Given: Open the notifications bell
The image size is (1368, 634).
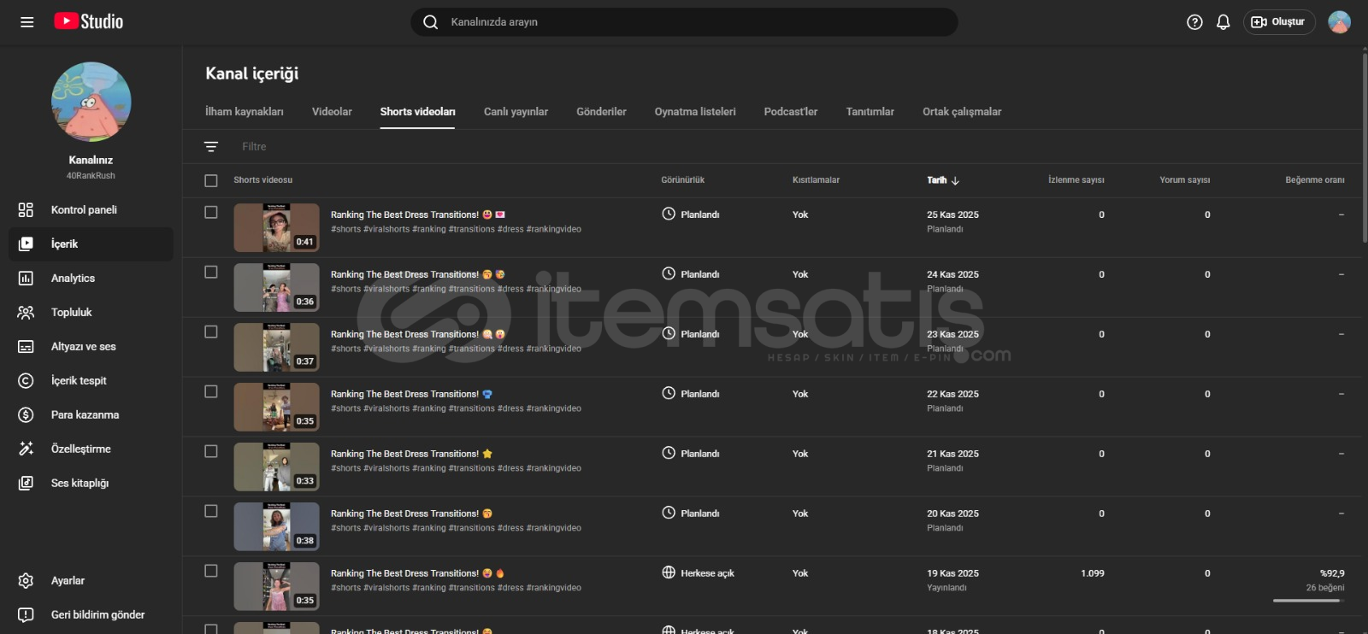Looking at the screenshot, I should (x=1223, y=22).
